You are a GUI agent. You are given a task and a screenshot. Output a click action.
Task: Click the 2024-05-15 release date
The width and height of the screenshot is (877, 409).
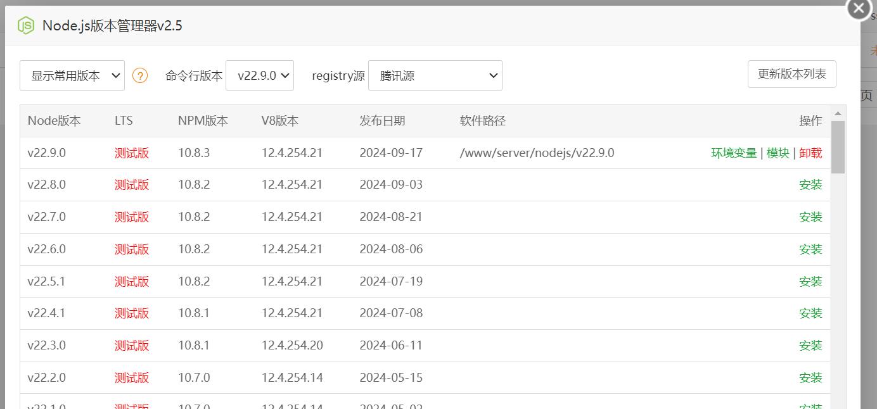pyautogui.click(x=391, y=378)
